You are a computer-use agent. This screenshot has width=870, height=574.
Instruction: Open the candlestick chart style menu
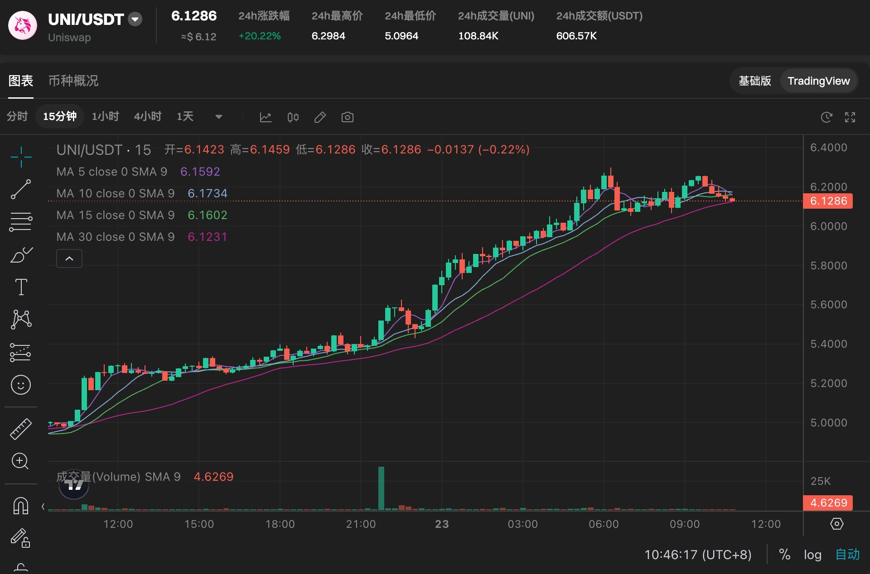pyautogui.click(x=293, y=117)
